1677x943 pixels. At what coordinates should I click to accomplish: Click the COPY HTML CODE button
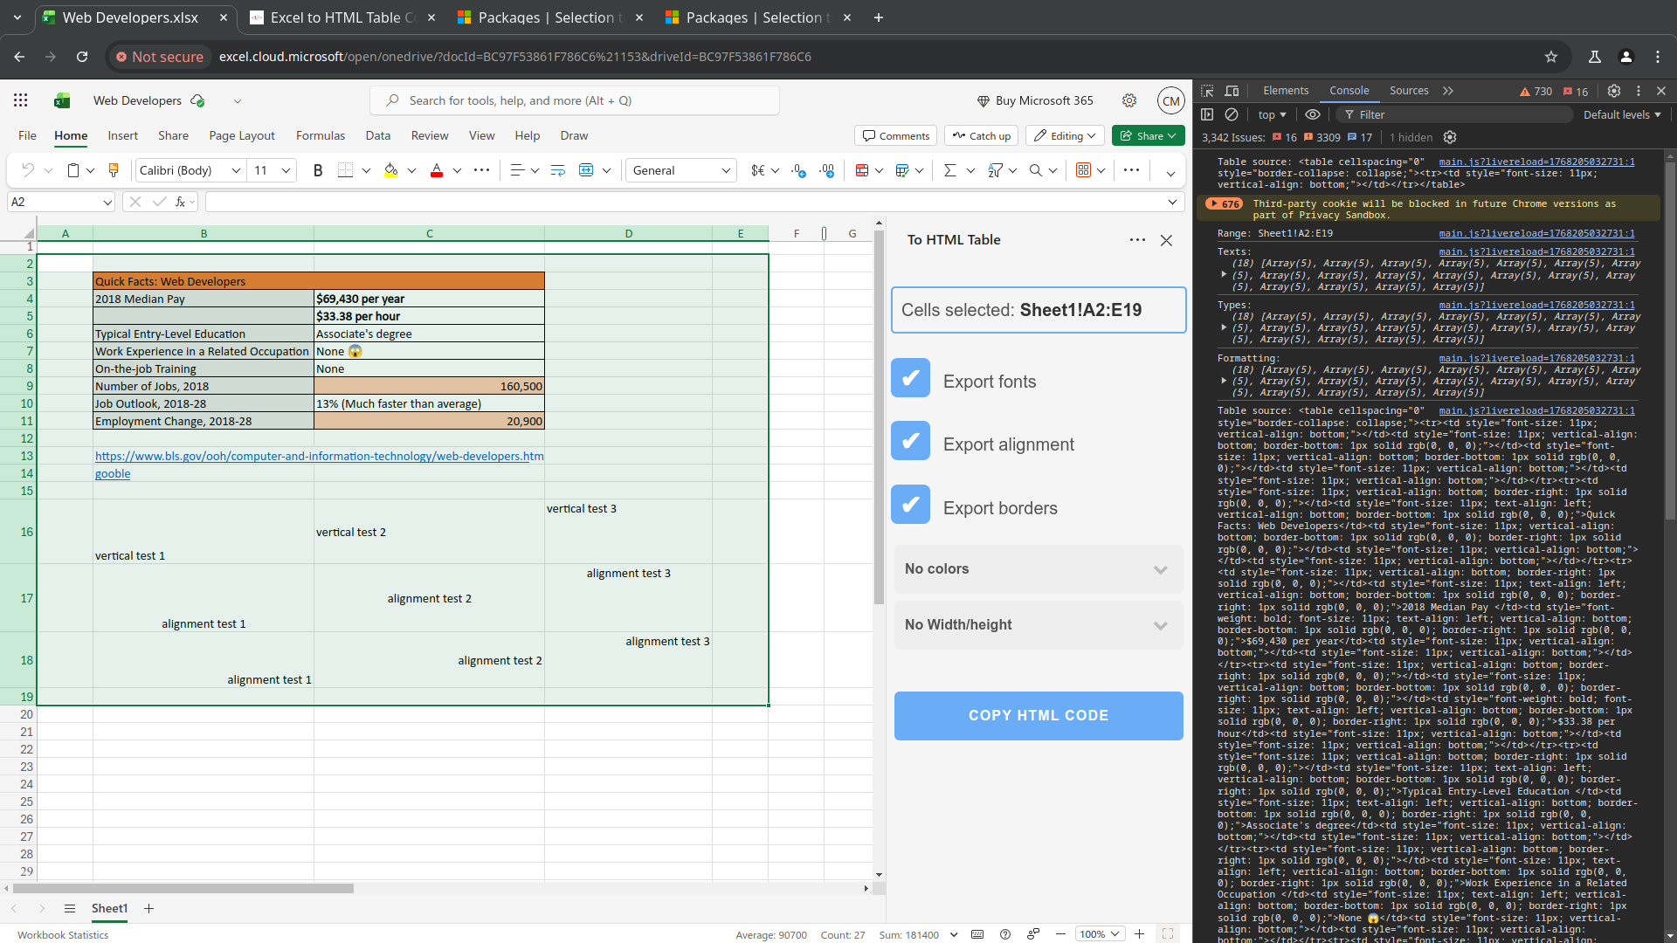coord(1039,716)
